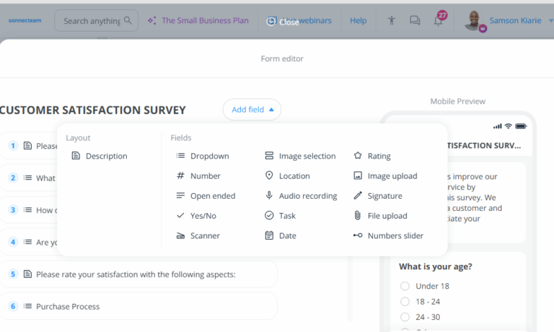
Task: Select the 18 - 24 radio option
Action: click(405, 301)
